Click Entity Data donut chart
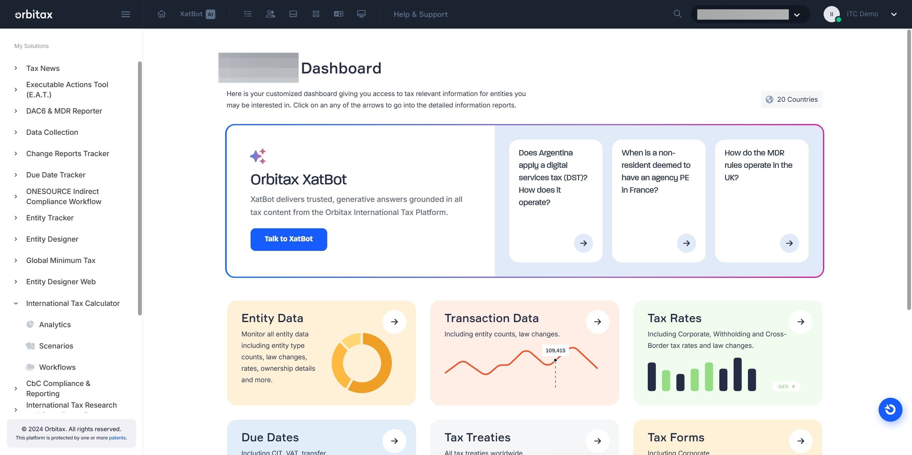The image size is (912, 455). [362, 362]
